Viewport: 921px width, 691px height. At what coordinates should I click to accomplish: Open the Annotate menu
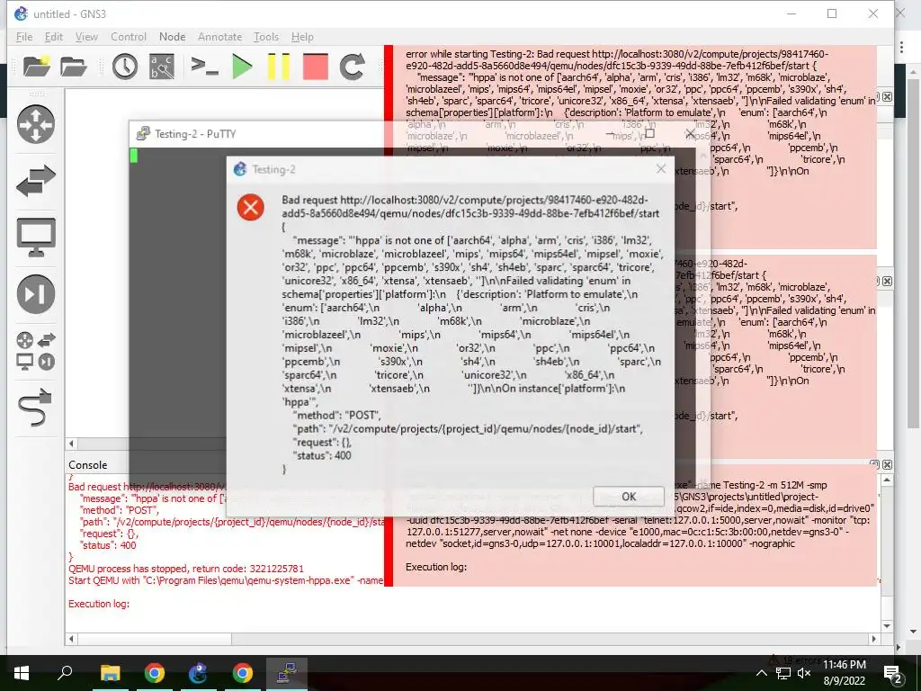219,36
